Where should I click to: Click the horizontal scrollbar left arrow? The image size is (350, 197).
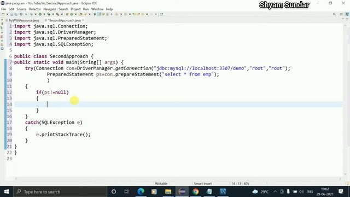(16, 179)
